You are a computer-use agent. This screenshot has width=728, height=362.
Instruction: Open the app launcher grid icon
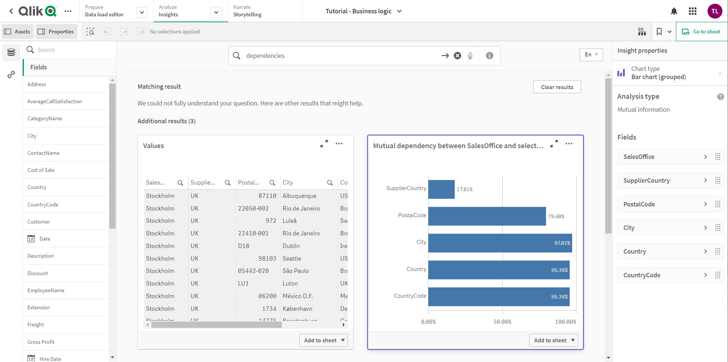tap(692, 12)
